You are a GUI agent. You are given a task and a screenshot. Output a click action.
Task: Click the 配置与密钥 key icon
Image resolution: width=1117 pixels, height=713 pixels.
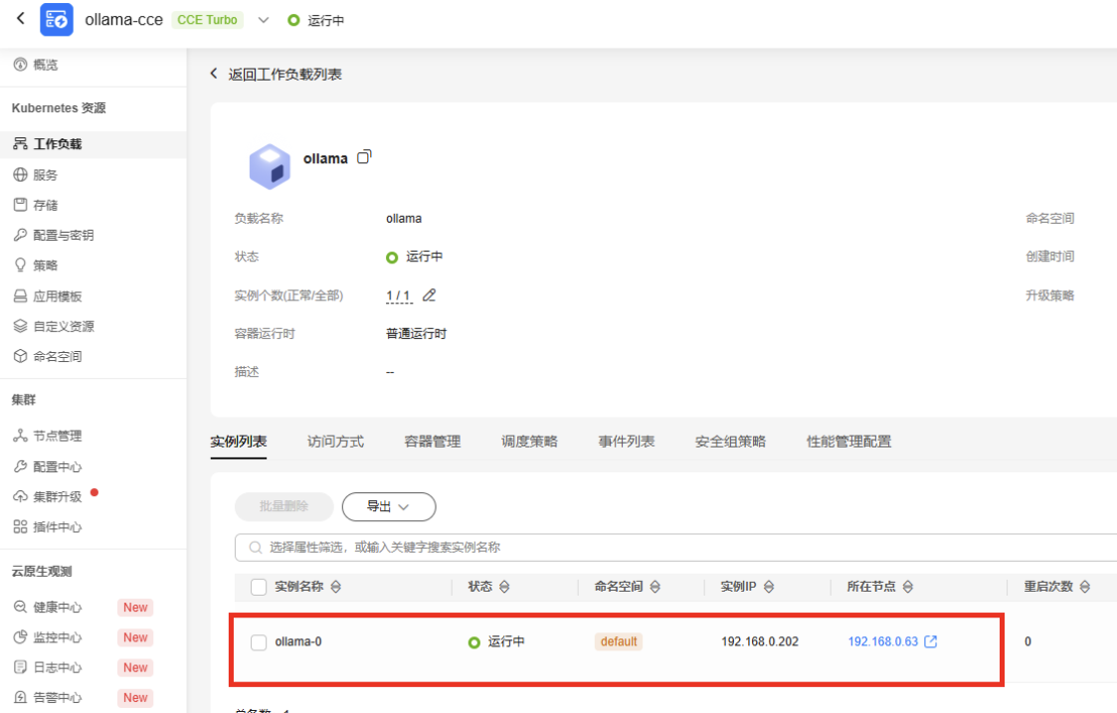point(20,235)
